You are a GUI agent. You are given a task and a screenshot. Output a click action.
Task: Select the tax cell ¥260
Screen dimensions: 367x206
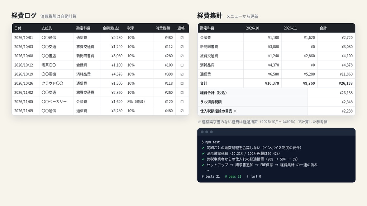(164, 93)
